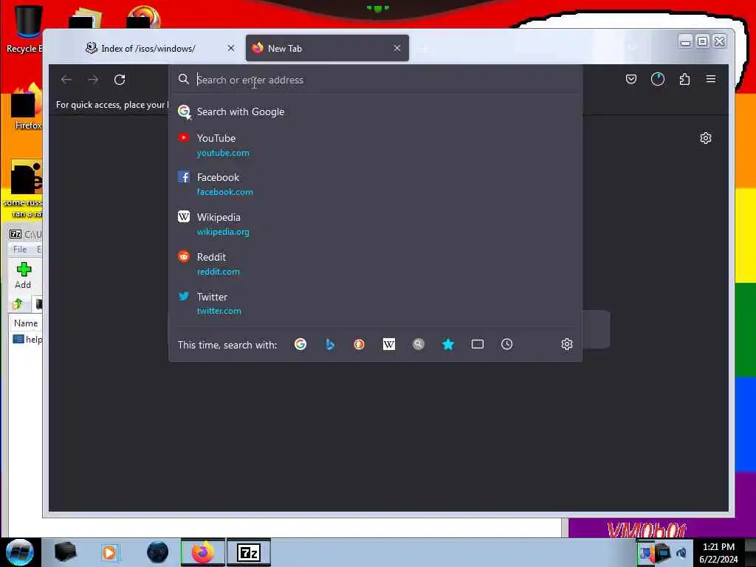Select the Firefox desktop shortcut
Screen dimensions: 756x567
point(27,107)
